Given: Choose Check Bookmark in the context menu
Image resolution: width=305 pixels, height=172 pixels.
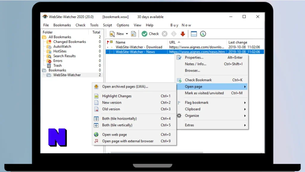Looking at the screenshot, I should 198,80.
